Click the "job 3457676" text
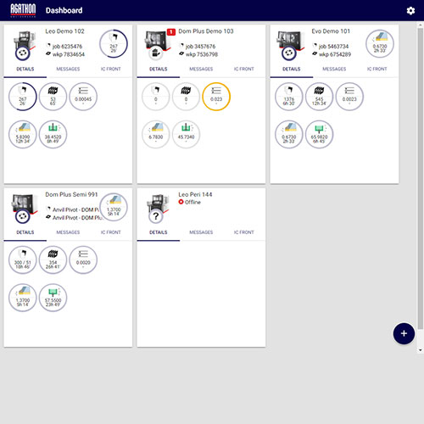 tap(200, 47)
